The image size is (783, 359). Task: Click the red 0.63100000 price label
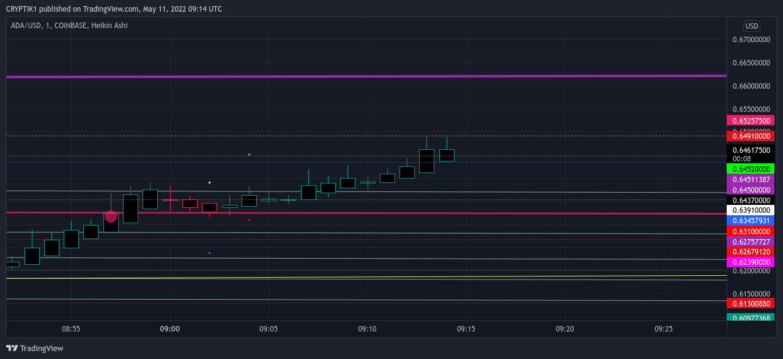[751, 231]
